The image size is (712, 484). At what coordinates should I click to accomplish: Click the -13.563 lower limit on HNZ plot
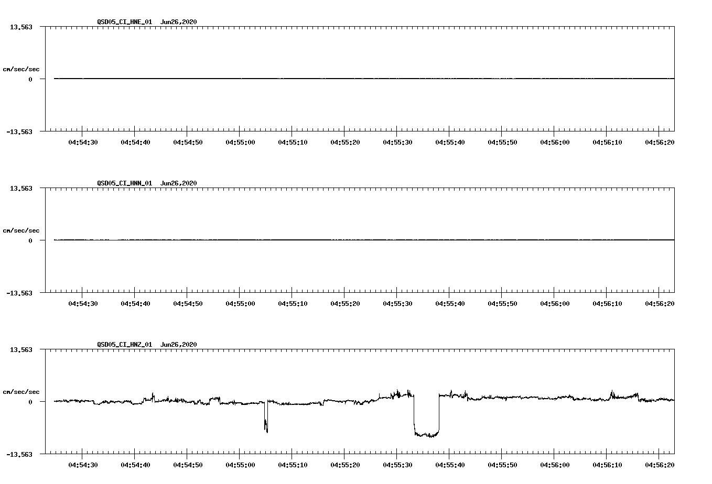[19, 455]
